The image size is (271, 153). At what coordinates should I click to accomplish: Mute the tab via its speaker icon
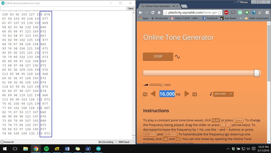pos(174,6)
